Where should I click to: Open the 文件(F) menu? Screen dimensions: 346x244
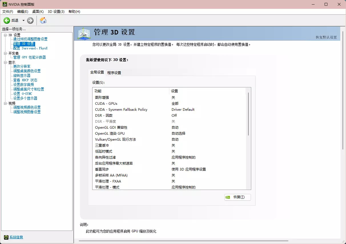click(x=8, y=12)
